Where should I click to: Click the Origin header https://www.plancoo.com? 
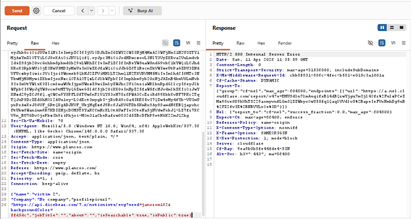pos(52,147)
